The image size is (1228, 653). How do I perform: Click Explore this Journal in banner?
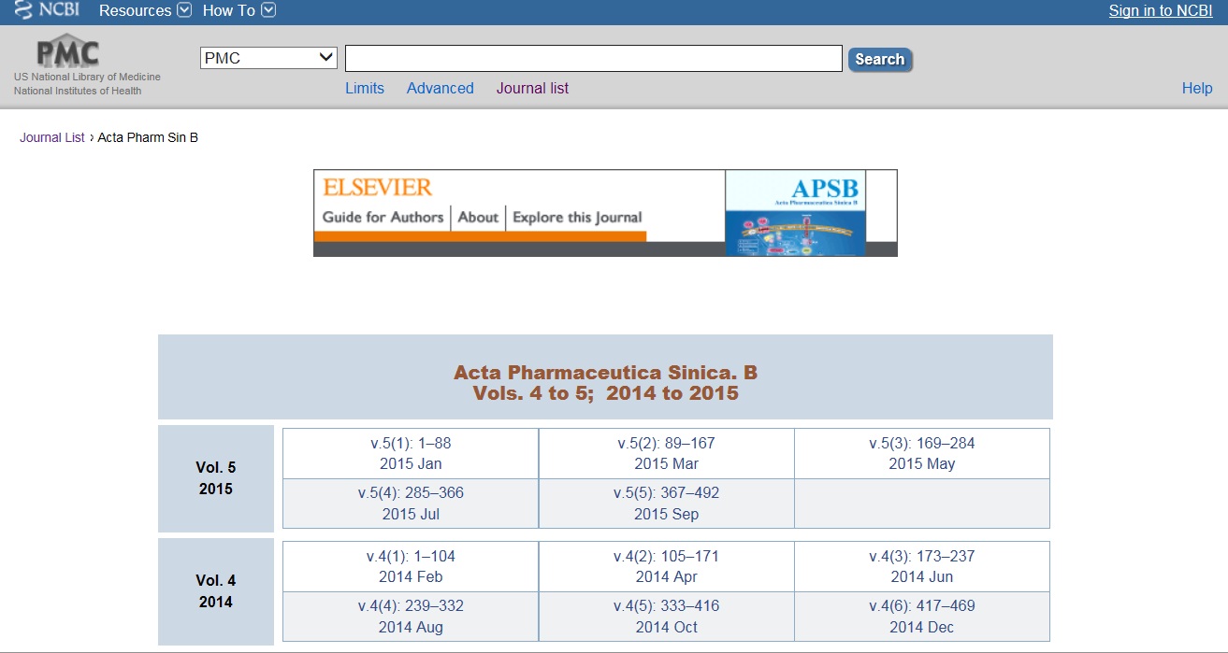[577, 218]
